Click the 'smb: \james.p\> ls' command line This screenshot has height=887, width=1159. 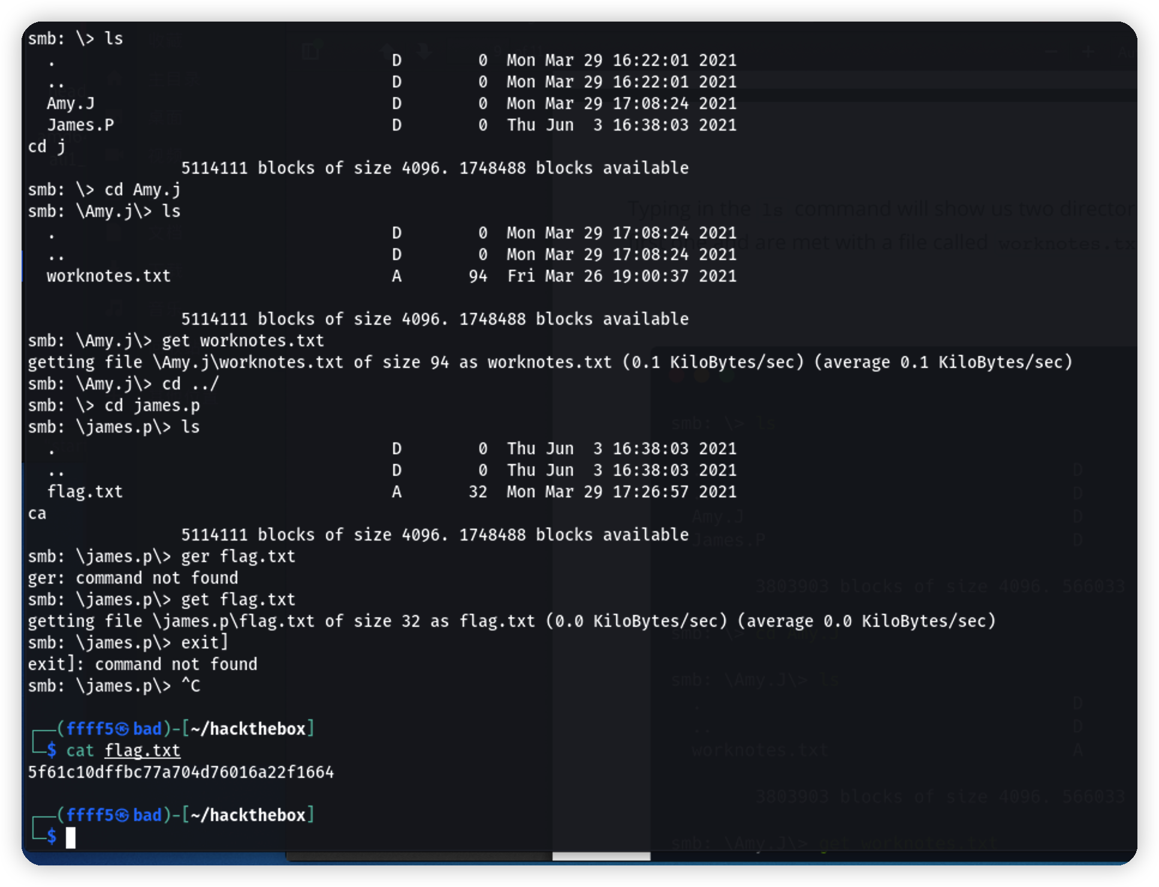[114, 427]
